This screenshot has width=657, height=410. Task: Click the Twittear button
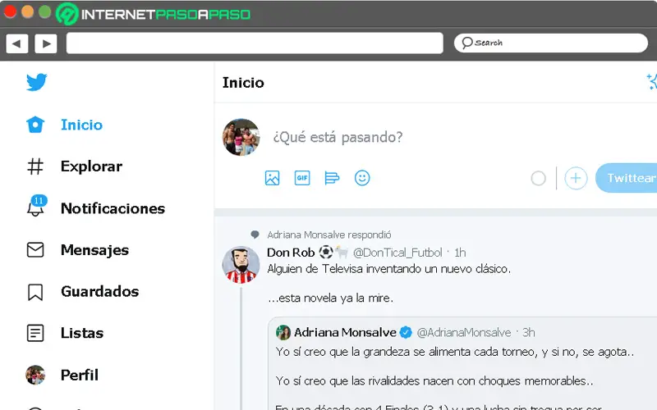pos(627,178)
